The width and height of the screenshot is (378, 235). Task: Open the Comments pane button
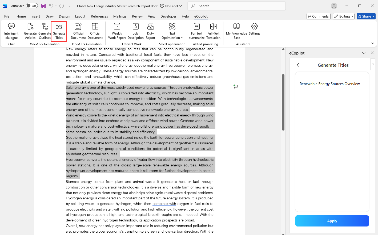(318, 16)
